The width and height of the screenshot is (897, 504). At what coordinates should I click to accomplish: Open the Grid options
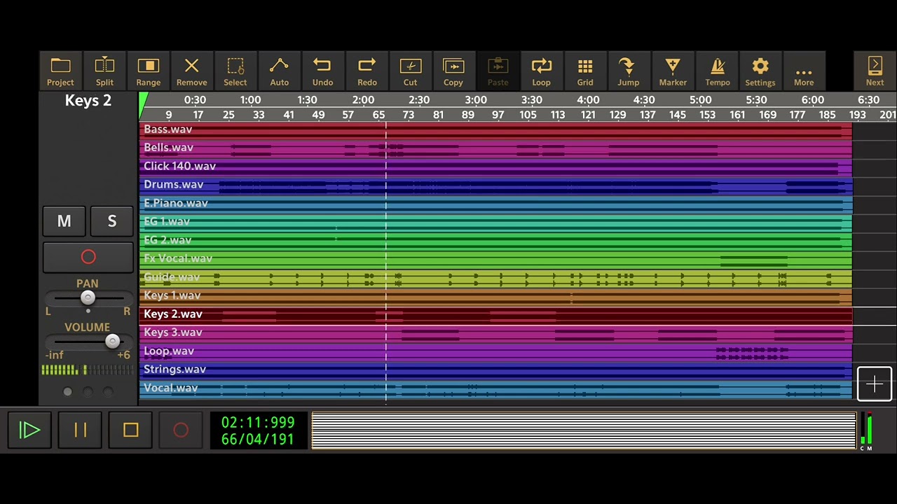click(x=585, y=71)
